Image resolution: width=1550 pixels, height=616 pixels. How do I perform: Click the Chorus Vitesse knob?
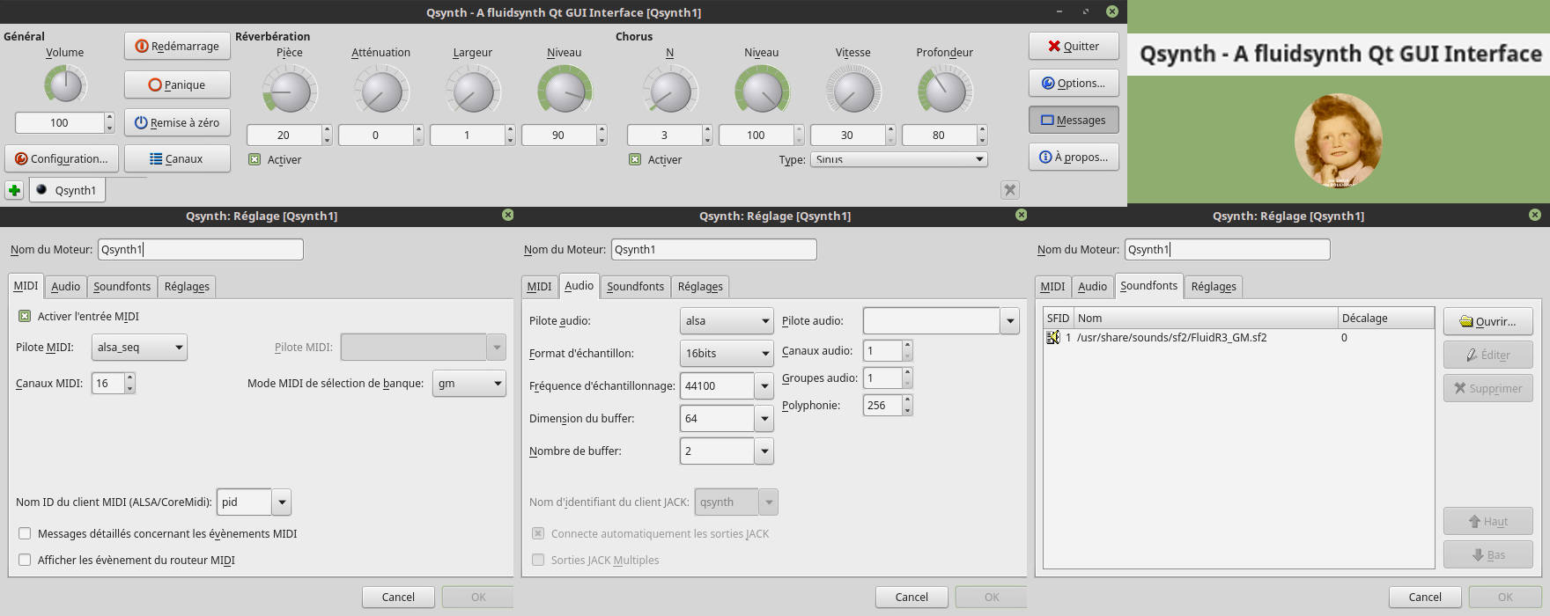coord(853,92)
